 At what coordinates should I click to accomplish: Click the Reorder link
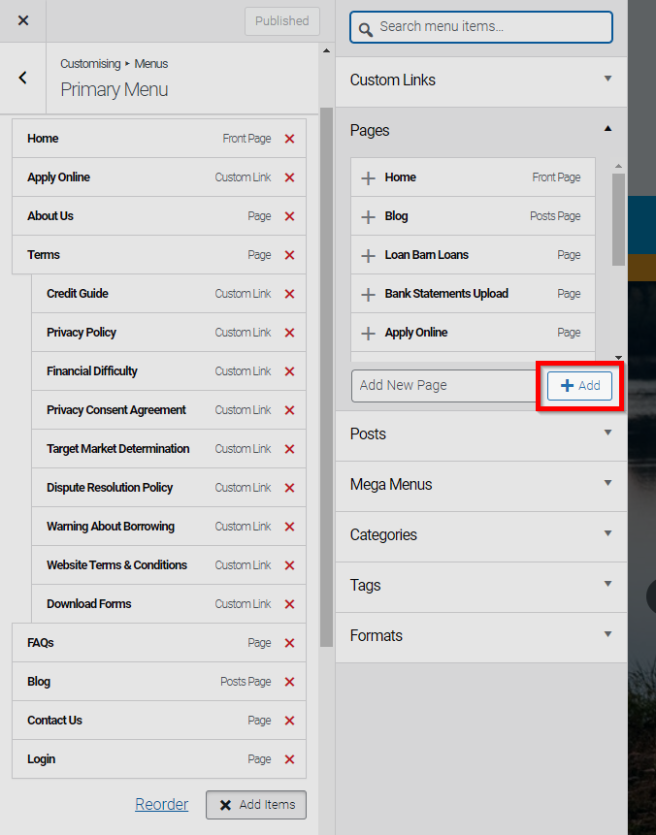(x=161, y=804)
